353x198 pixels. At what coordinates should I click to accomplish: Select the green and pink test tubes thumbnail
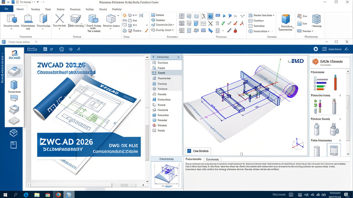coord(317,107)
